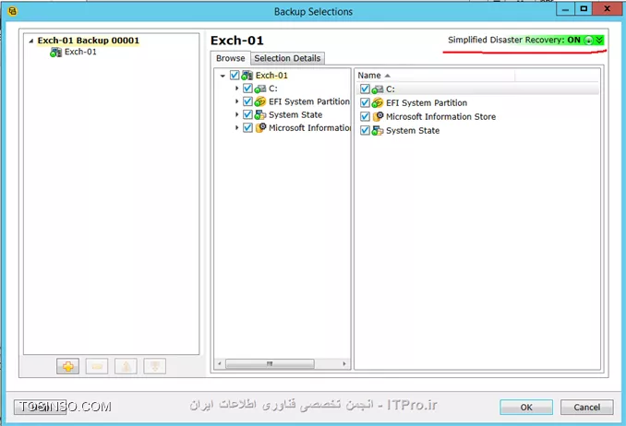Screen dimensions: 626x426
Task: Uncheck EFI System Partition checkbox in tree
Action: pos(247,101)
